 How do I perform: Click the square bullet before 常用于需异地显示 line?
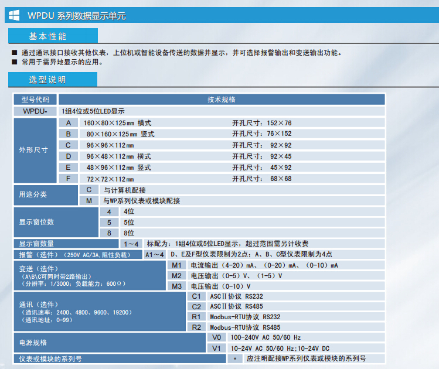click(15, 61)
